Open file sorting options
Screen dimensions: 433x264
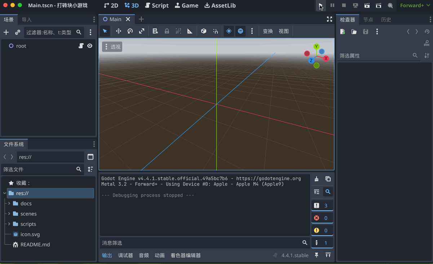90,169
